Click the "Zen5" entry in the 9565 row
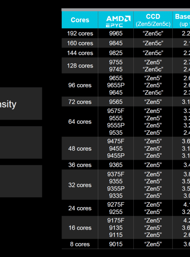This screenshot has width=190, height=257. click(x=153, y=102)
